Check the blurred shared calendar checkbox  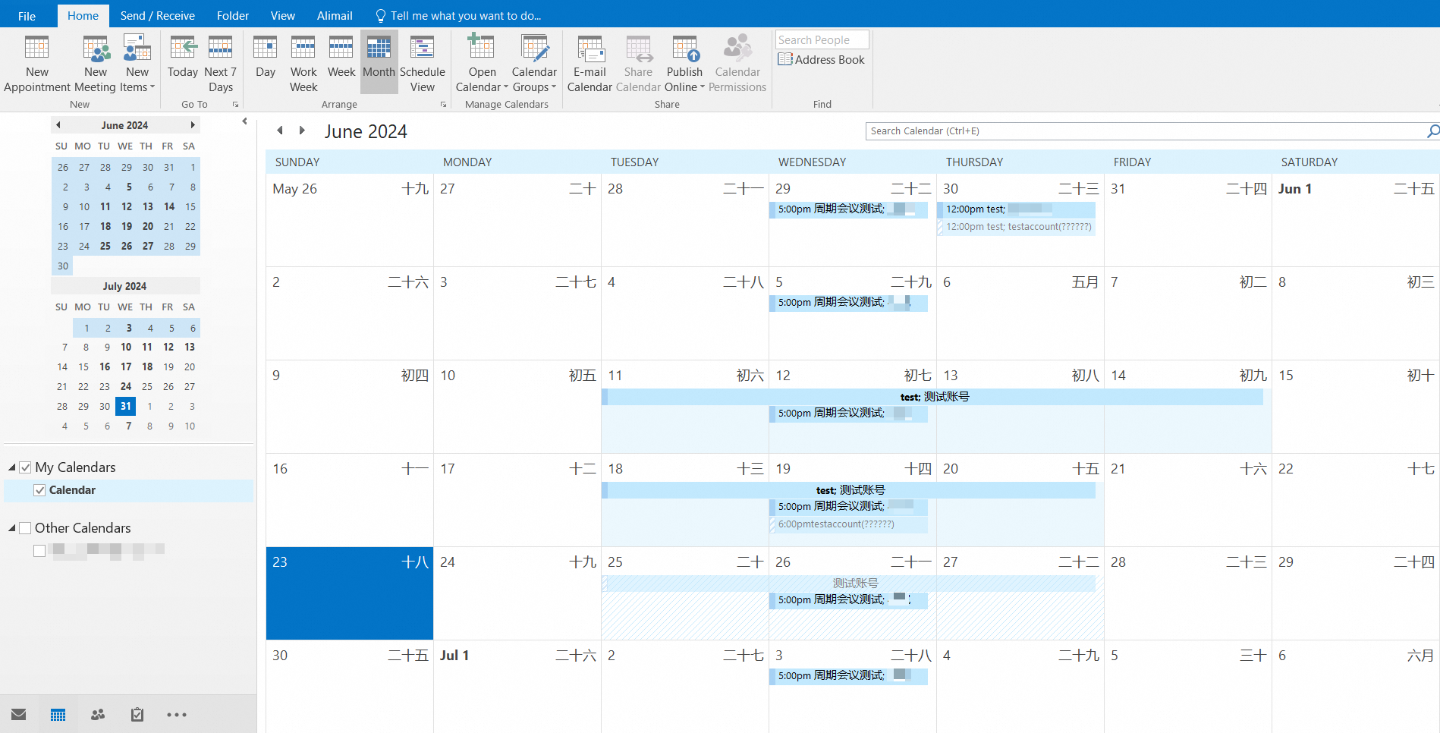coord(39,551)
